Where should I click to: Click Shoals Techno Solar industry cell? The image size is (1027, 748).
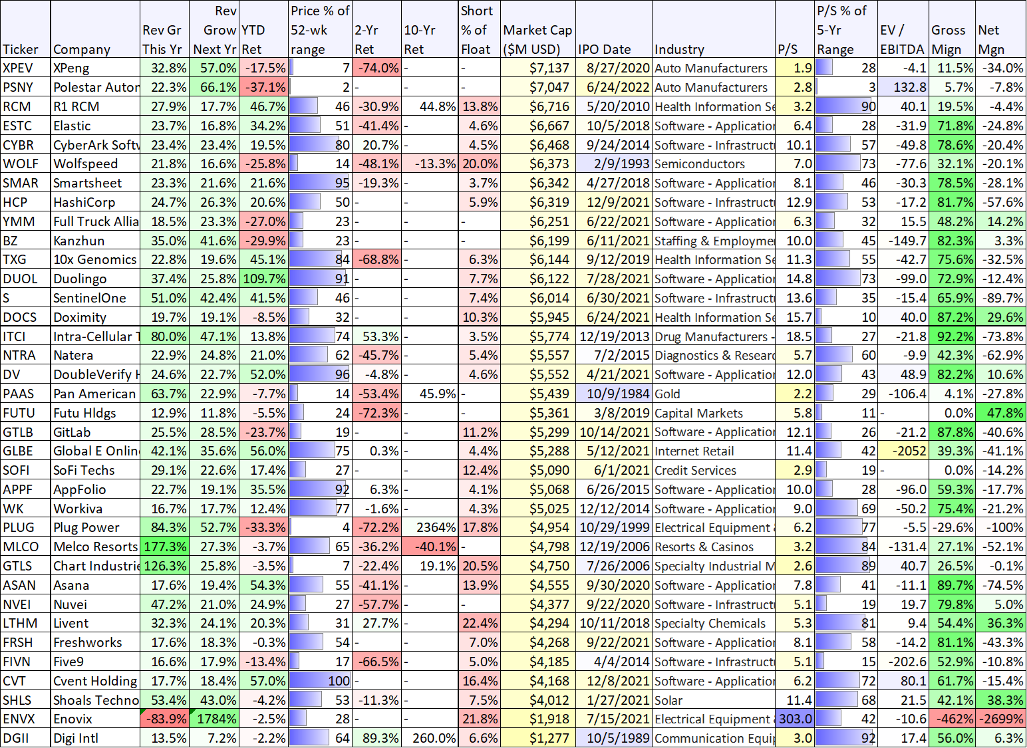714,700
